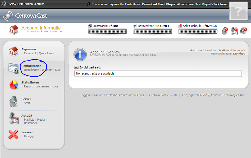Open the Media link under AutoDJ

point(41,120)
